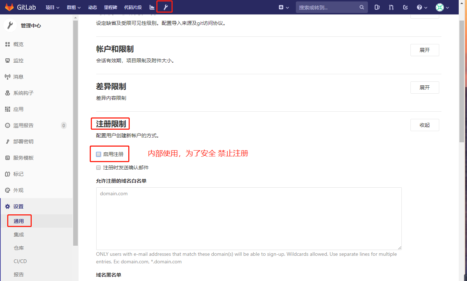Viewport: 467px width, 281px height.
Task: Click the 允许注册的域名白名单 label
Action: [x=121, y=181]
